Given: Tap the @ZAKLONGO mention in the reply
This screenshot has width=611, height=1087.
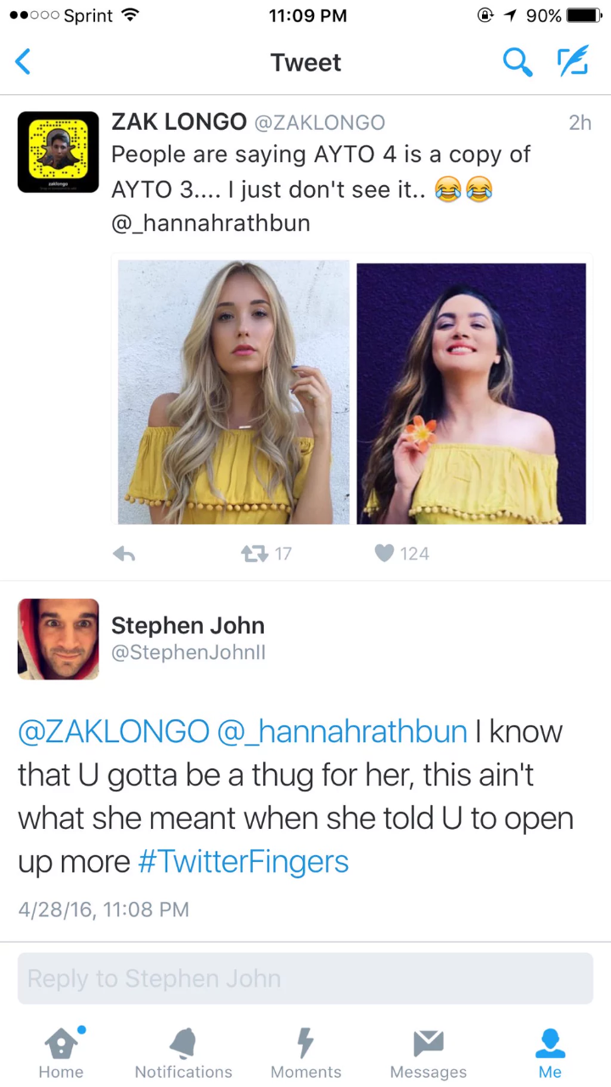Looking at the screenshot, I should point(114,731).
